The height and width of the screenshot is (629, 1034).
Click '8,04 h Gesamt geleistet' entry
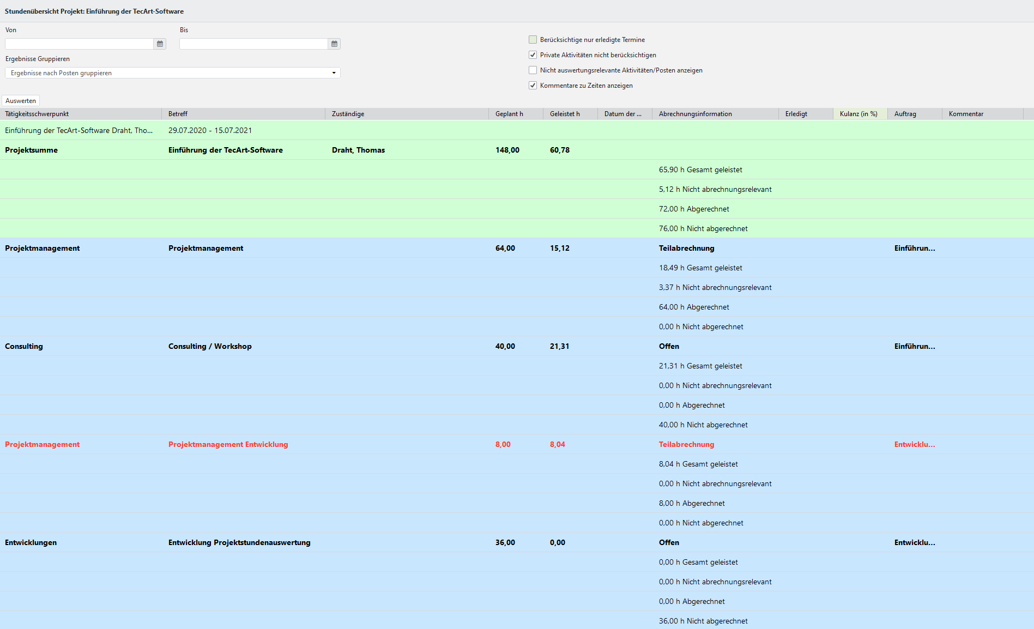(x=698, y=464)
